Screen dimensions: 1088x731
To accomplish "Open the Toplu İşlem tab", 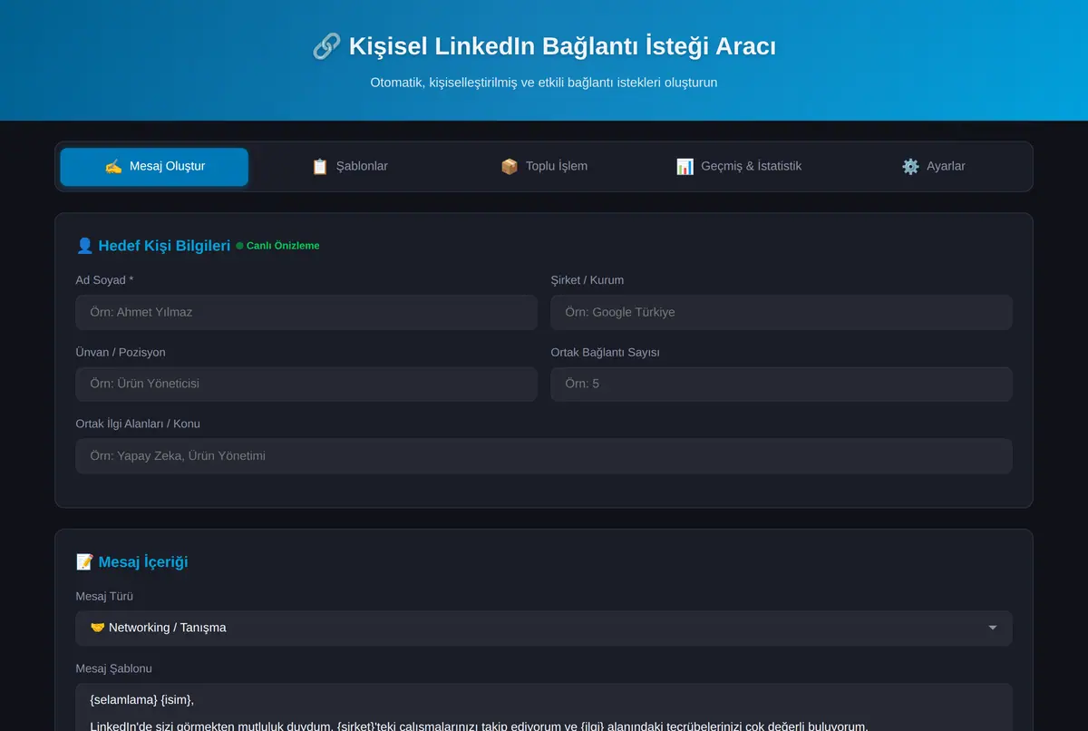I will click(x=544, y=167).
